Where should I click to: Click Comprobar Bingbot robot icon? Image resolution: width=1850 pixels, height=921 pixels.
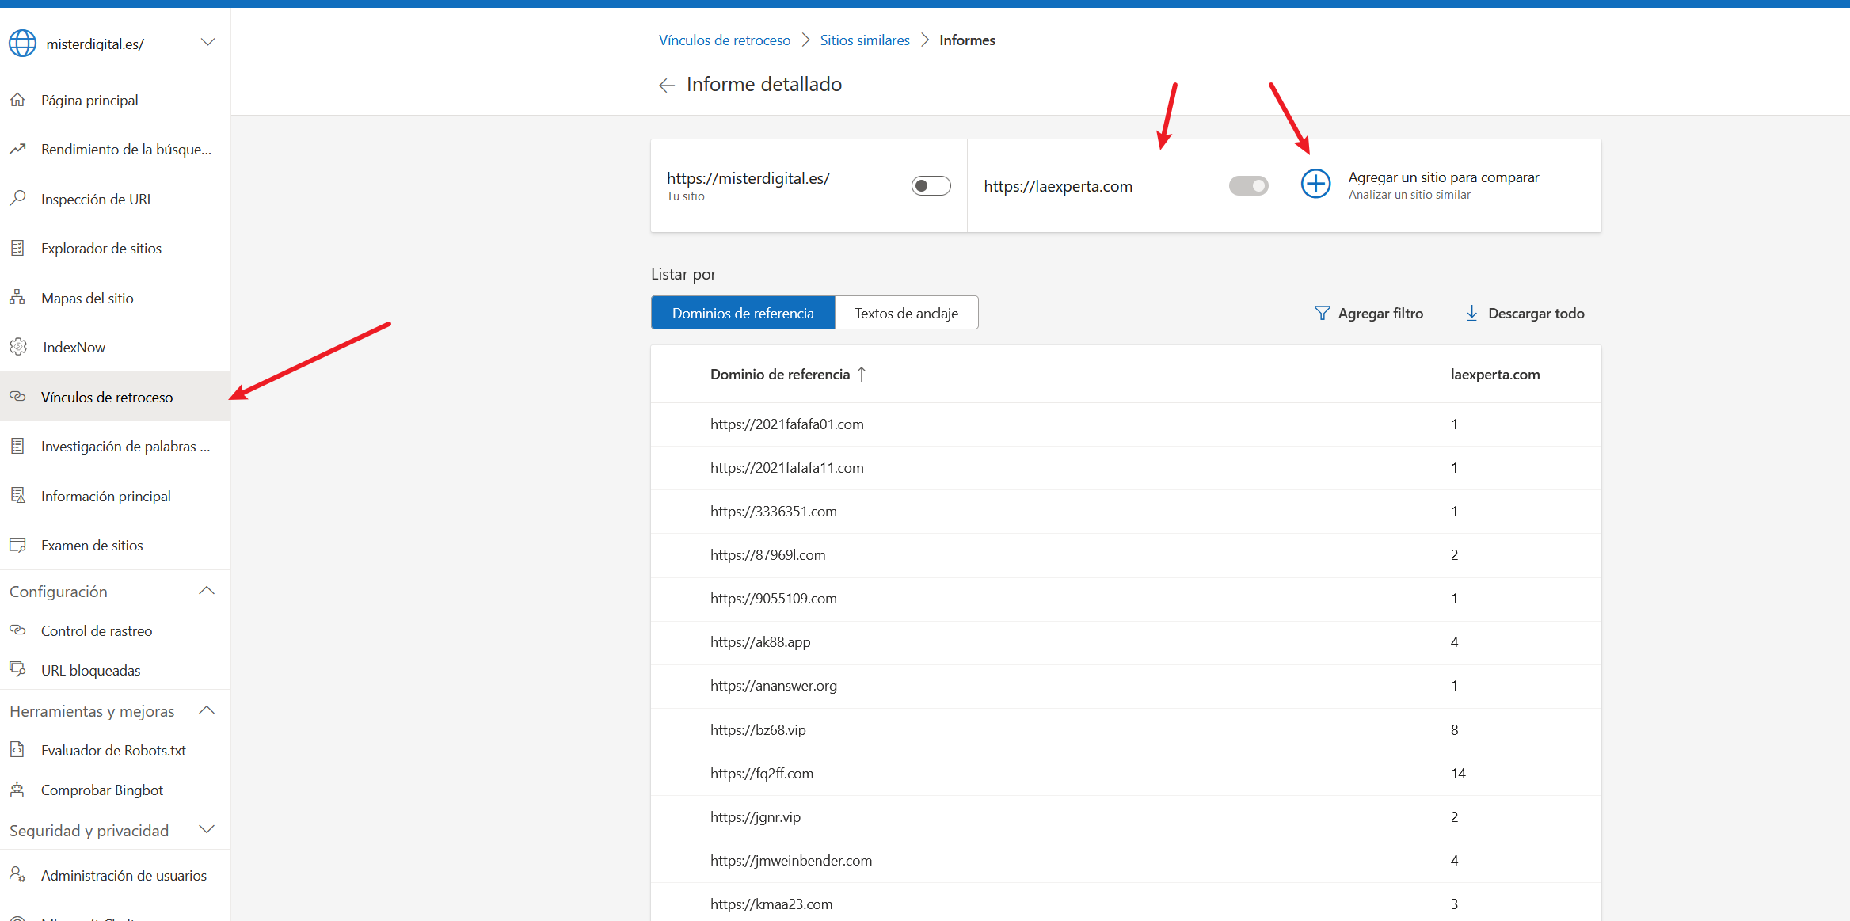[17, 790]
